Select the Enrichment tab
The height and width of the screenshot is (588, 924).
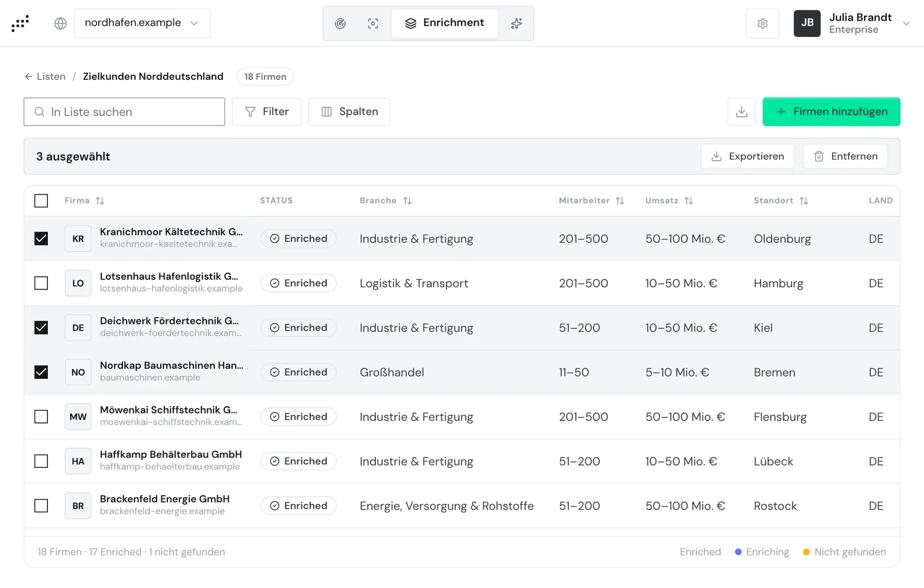pyautogui.click(x=445, y=23)
